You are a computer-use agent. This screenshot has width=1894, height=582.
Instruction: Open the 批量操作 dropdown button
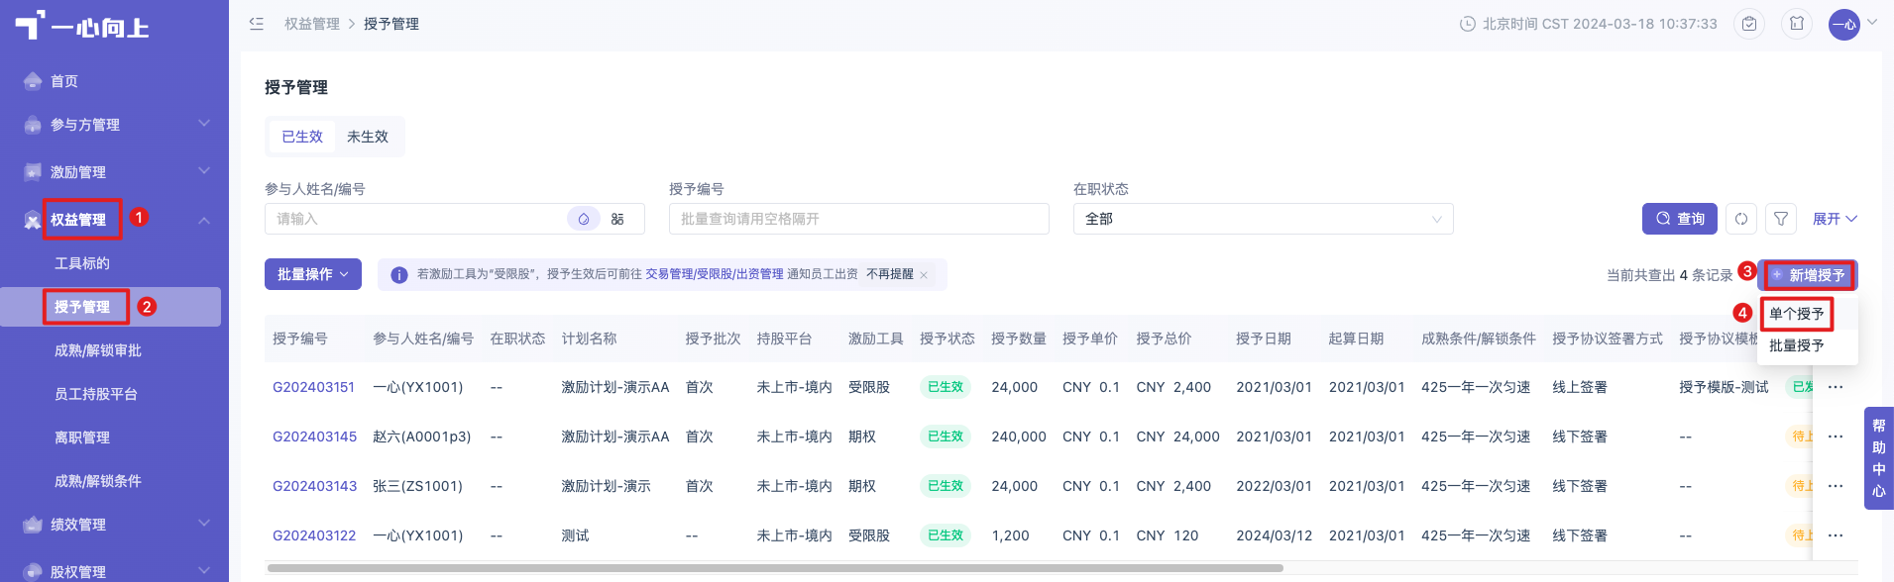pyautogui.click(x=313, y=274)
